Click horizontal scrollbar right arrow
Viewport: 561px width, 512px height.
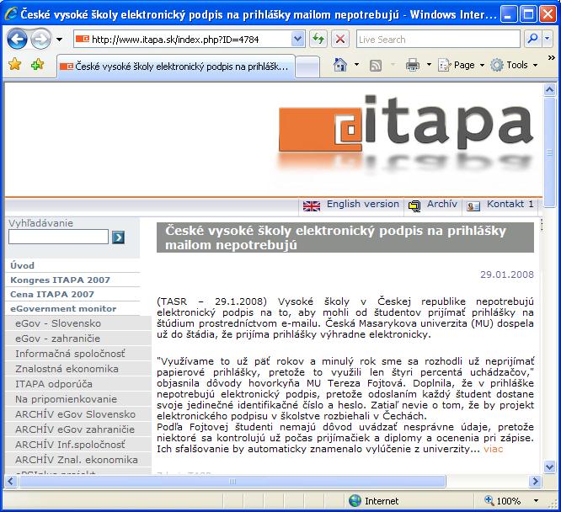[535, 481]
